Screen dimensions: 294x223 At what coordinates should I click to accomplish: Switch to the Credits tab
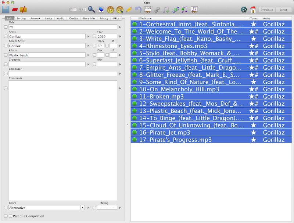tap(73, 18)
